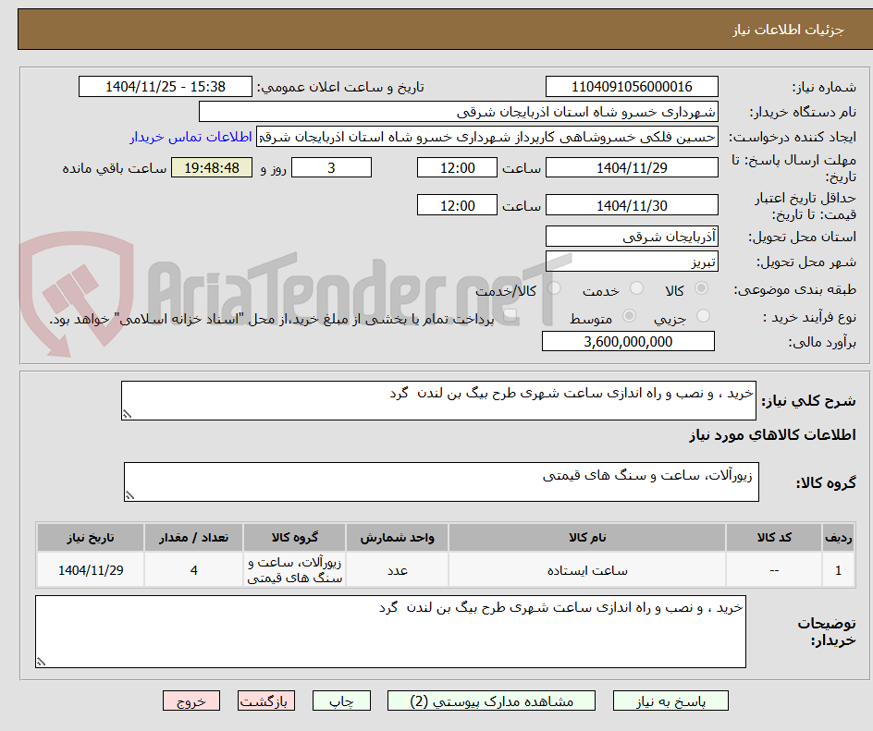
Task: Click the ردیف column header
Action: pyautogui.click(x=839, y=538)
